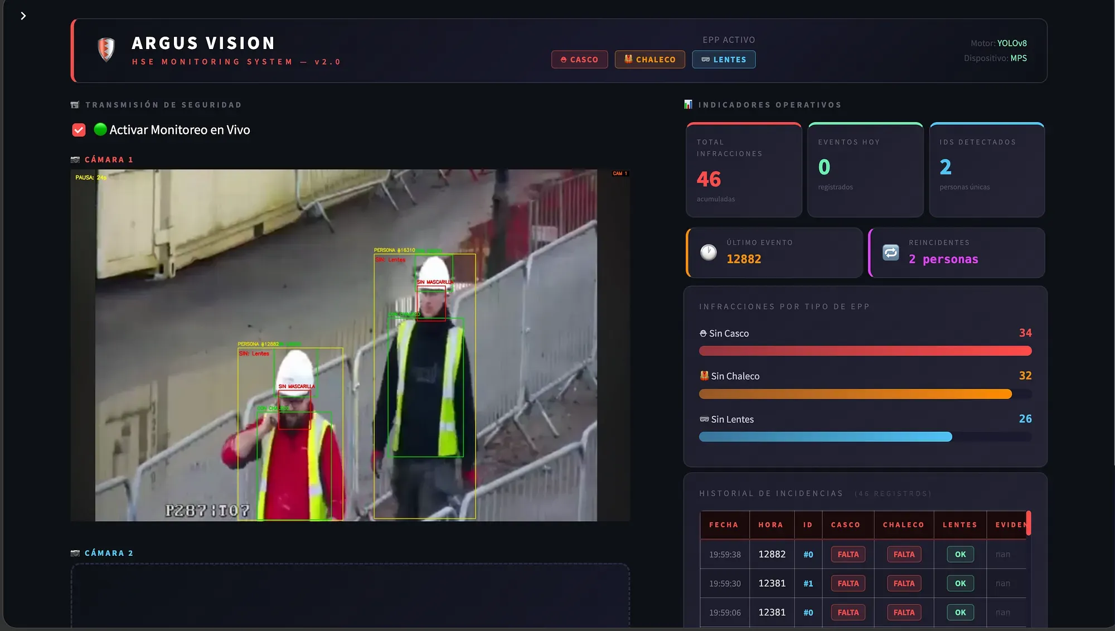Click the OK badge in the Lentes column for 12882
Image resolution: width=1115 pixels, height=631 pixels.
pos(959,554)
